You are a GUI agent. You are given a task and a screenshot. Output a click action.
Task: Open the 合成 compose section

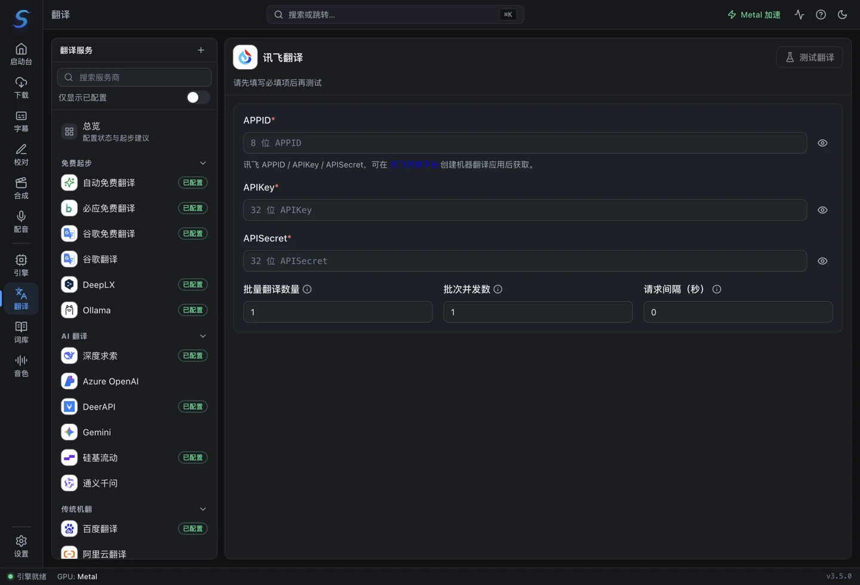21,188
